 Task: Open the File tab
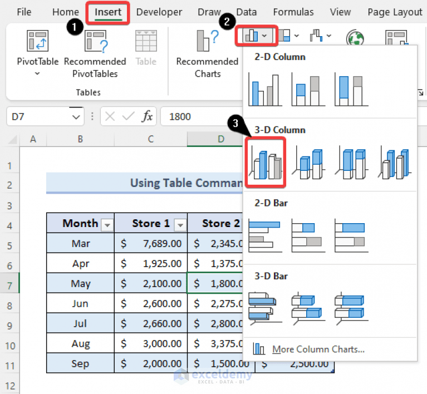click(24, 12)
